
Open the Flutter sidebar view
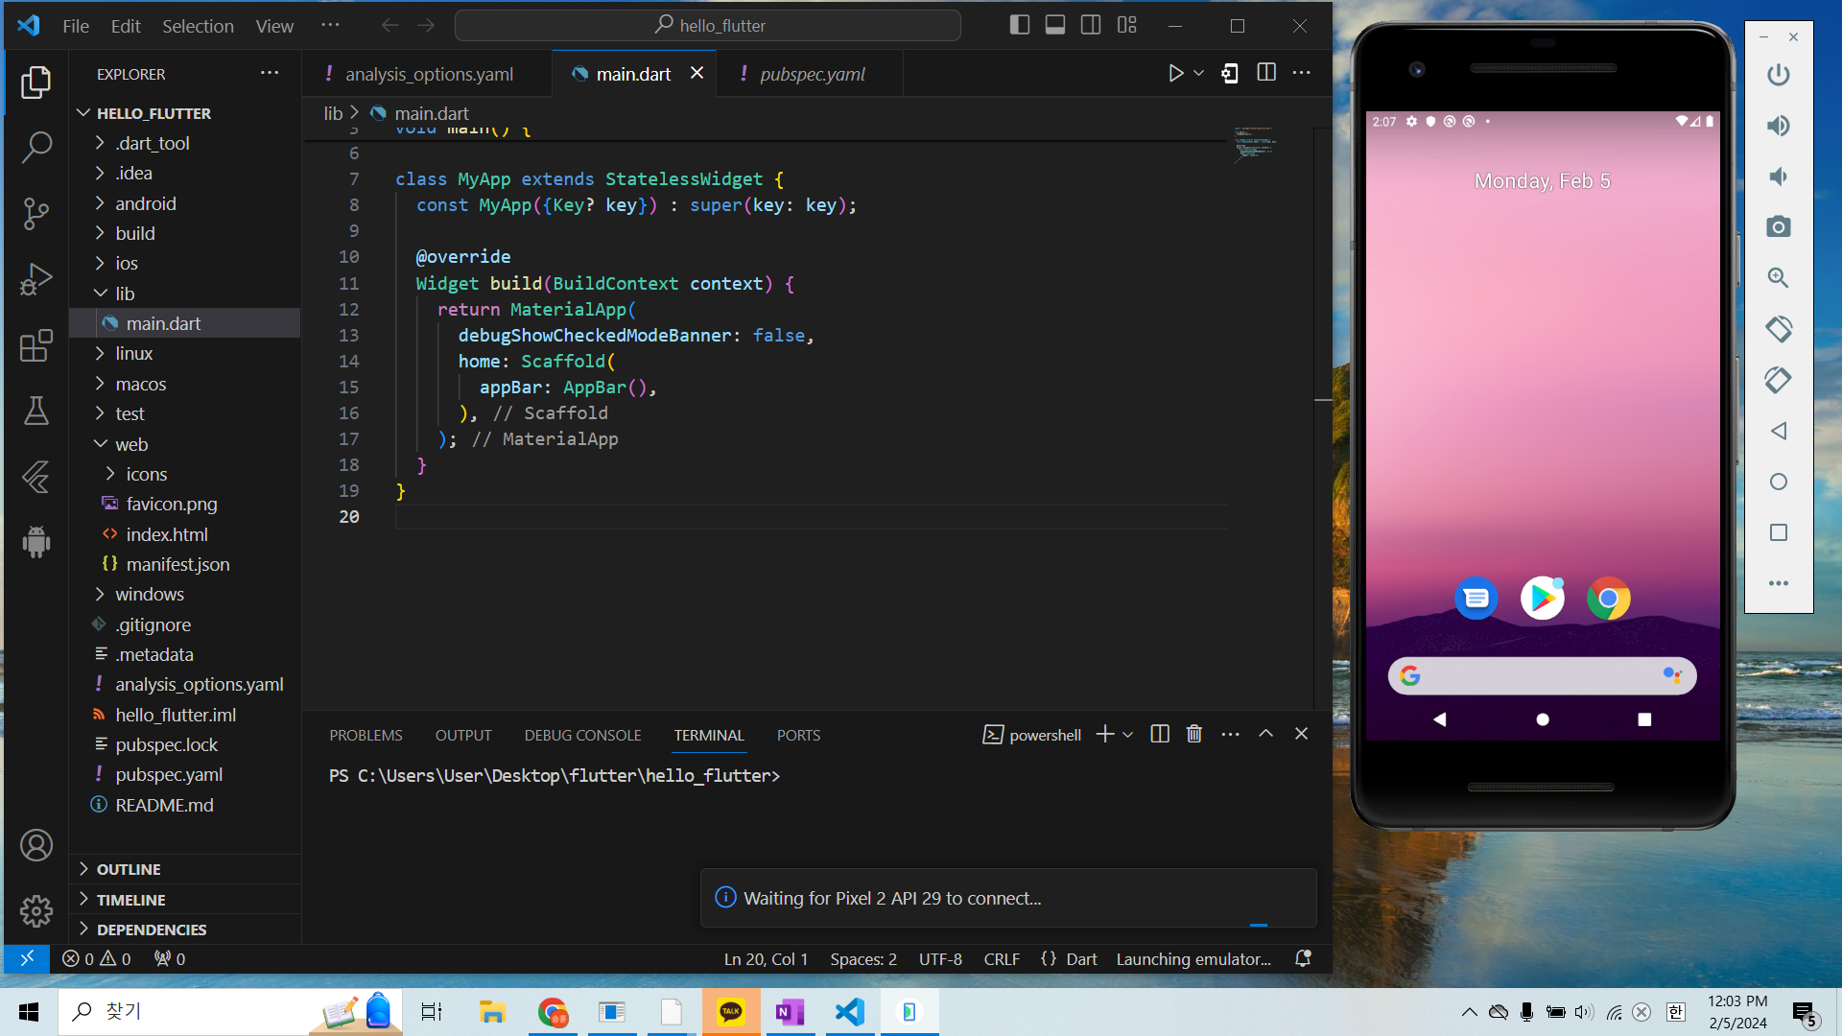[36, 477]
